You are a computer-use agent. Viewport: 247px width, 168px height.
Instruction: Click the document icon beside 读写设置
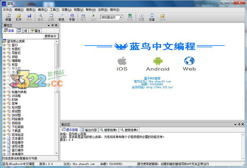pos(9,146)
